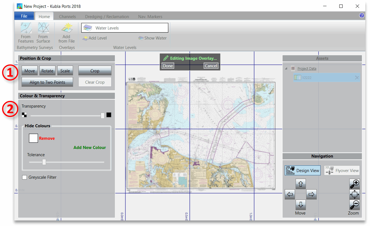Click the checkered transparent end icon
The width and height of the screenshot is (370, 226).
(x=24, y=115)
